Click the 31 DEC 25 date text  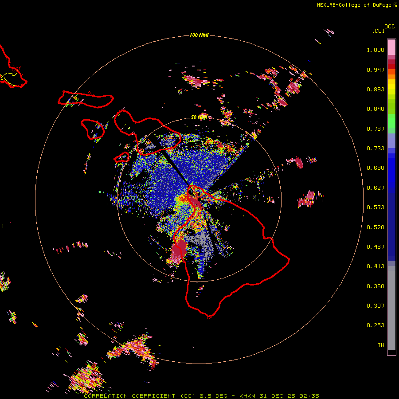277,396
